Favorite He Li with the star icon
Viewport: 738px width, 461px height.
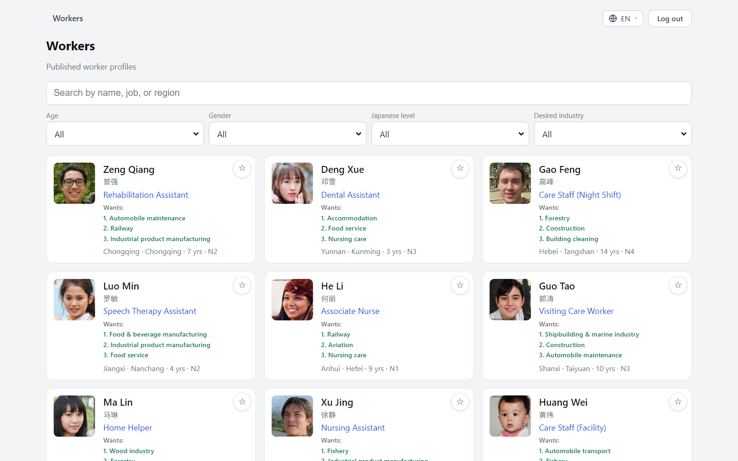[x=460, y=285]
